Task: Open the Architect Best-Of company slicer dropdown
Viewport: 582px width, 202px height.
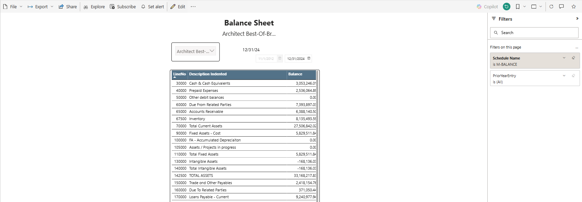Action: (x=195, y=51)
